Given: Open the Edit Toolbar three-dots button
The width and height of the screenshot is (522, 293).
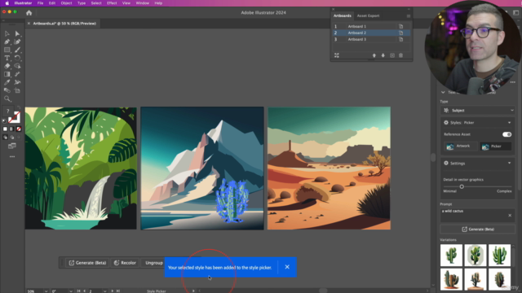Looking at the screenshot, I should [12, 156].
